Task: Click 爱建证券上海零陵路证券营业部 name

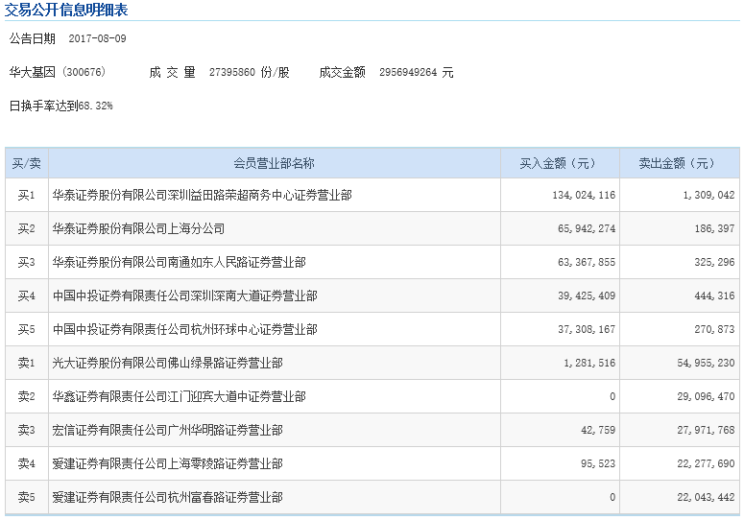Action: pos(167,464)
